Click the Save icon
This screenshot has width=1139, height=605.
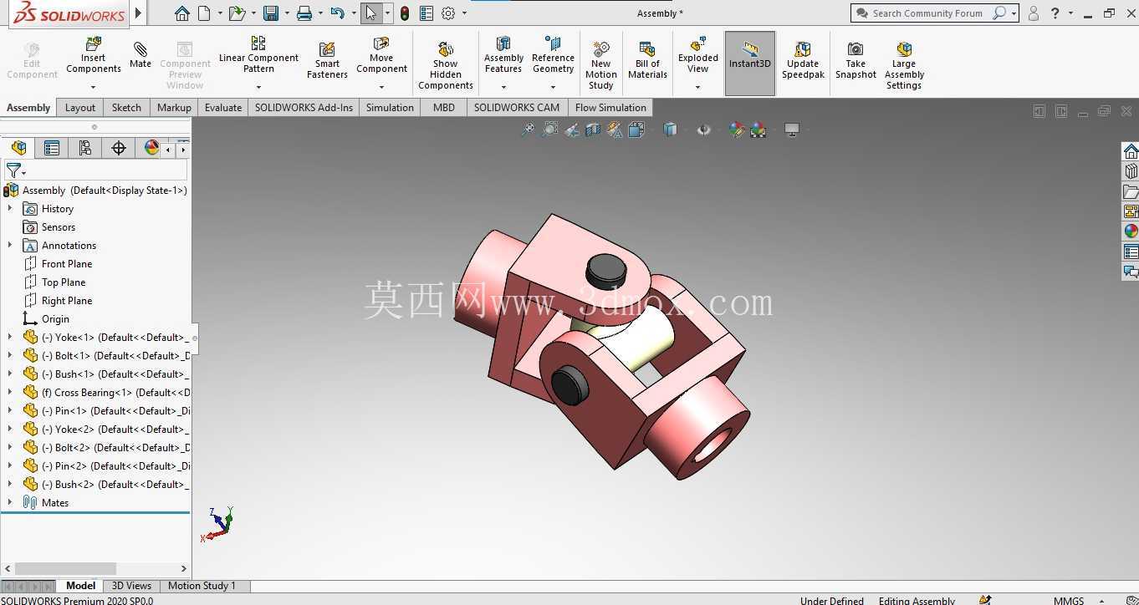pyautogui.click(x=270, y=13)
